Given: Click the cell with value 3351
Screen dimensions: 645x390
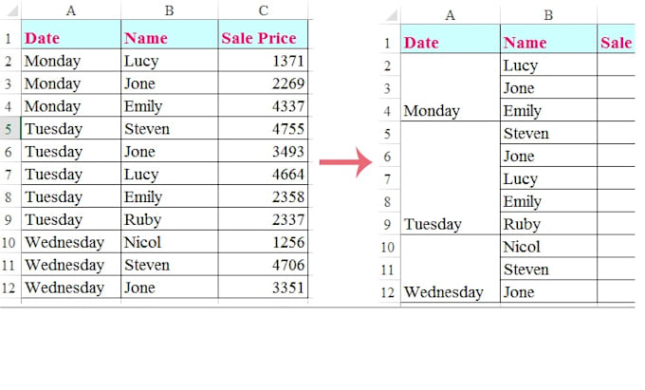Looking at the screenshot, I should pos(263,288).
